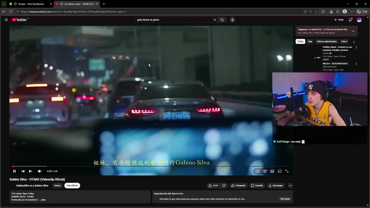Screen dimensions: 370x208
Task: Dislike the video with thumbs down
Action: click(x=224, y=185)
